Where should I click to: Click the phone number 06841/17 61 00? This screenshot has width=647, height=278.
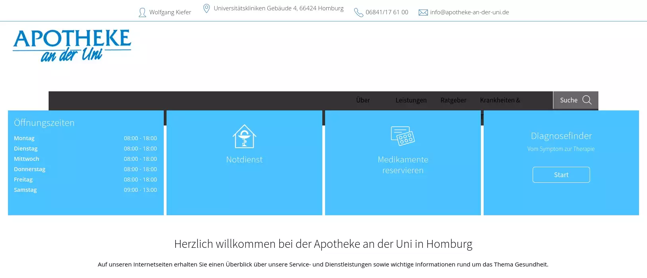[x=387, y=12]
